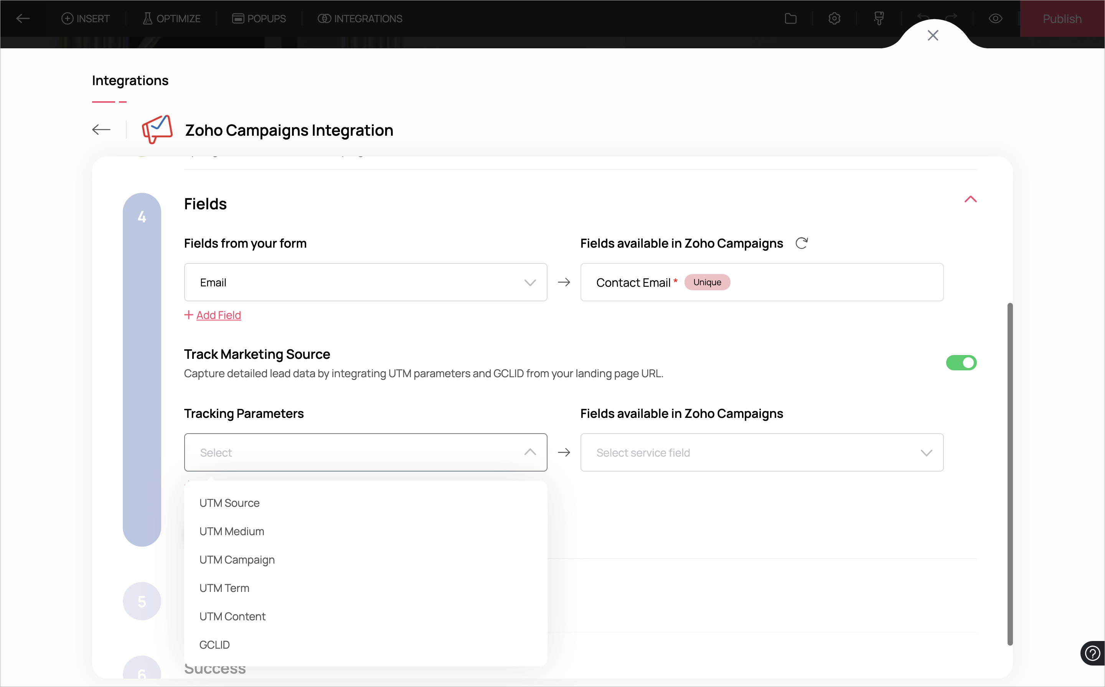The width and height of the screenshot is (1105, 687).
Task: Choose GCLID from the list
Action: (x=365, y=645)
